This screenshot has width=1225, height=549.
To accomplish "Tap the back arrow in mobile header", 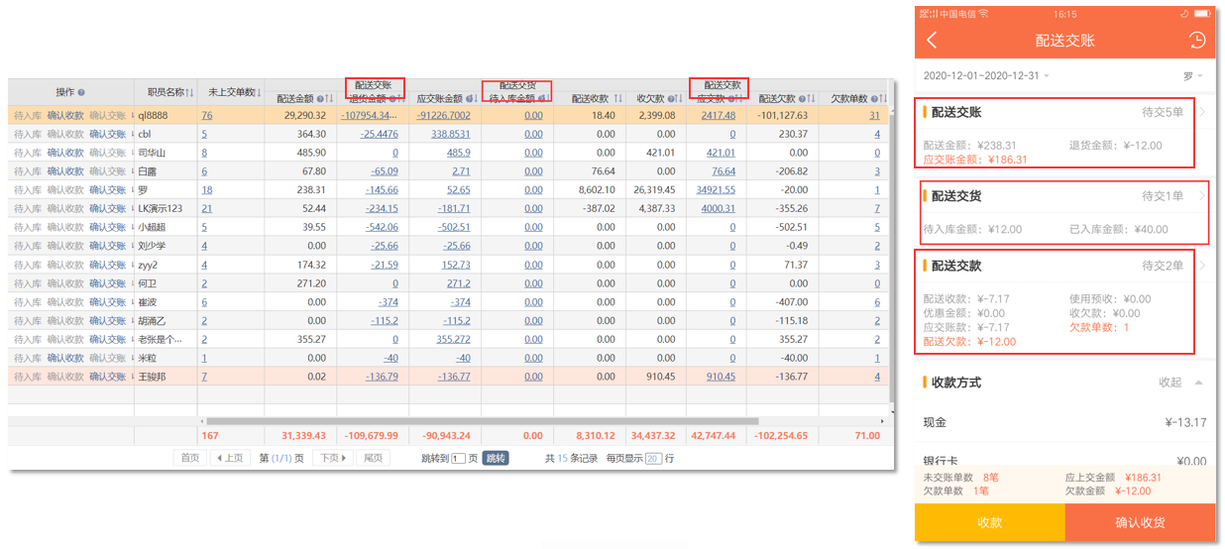I will click(x=932, y=41).
